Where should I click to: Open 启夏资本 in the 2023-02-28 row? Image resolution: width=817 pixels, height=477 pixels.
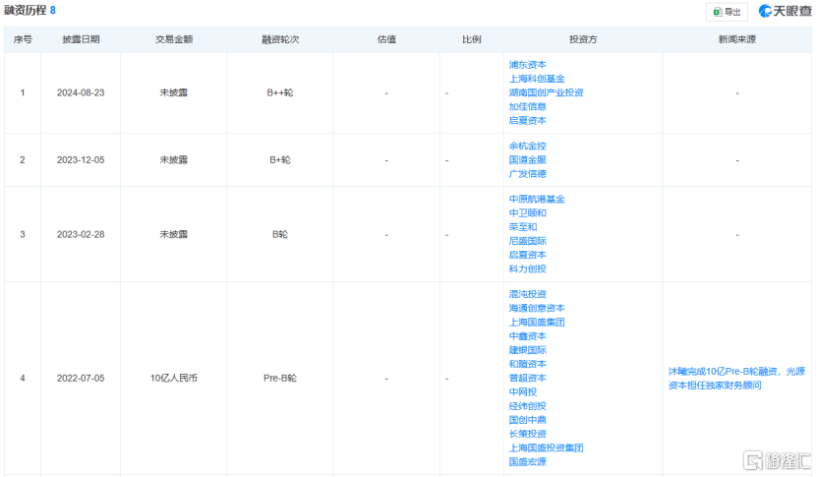[527, 255]
